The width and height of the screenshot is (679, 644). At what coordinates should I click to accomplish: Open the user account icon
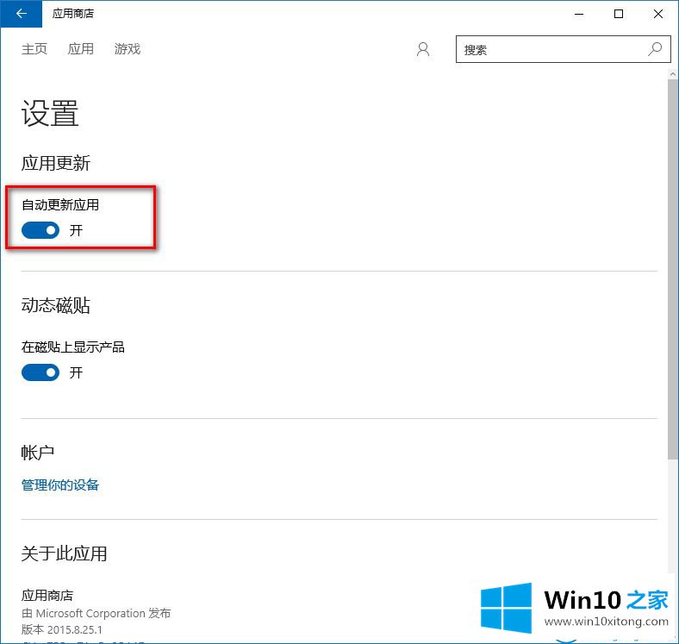tap(423, 49)
